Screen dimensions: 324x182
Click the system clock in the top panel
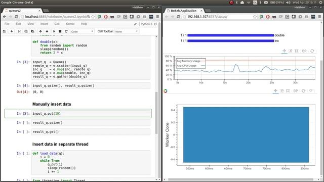coord(304,3)
